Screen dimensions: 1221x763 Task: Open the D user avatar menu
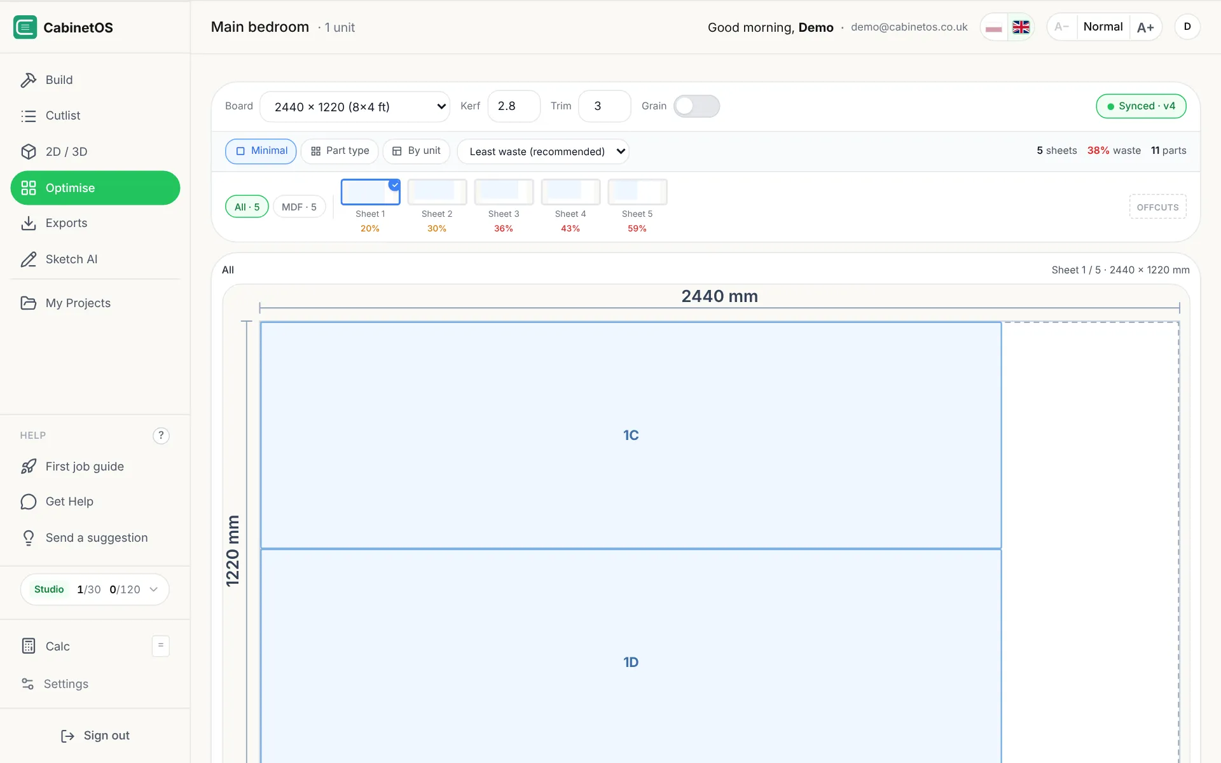(1187, 27)
